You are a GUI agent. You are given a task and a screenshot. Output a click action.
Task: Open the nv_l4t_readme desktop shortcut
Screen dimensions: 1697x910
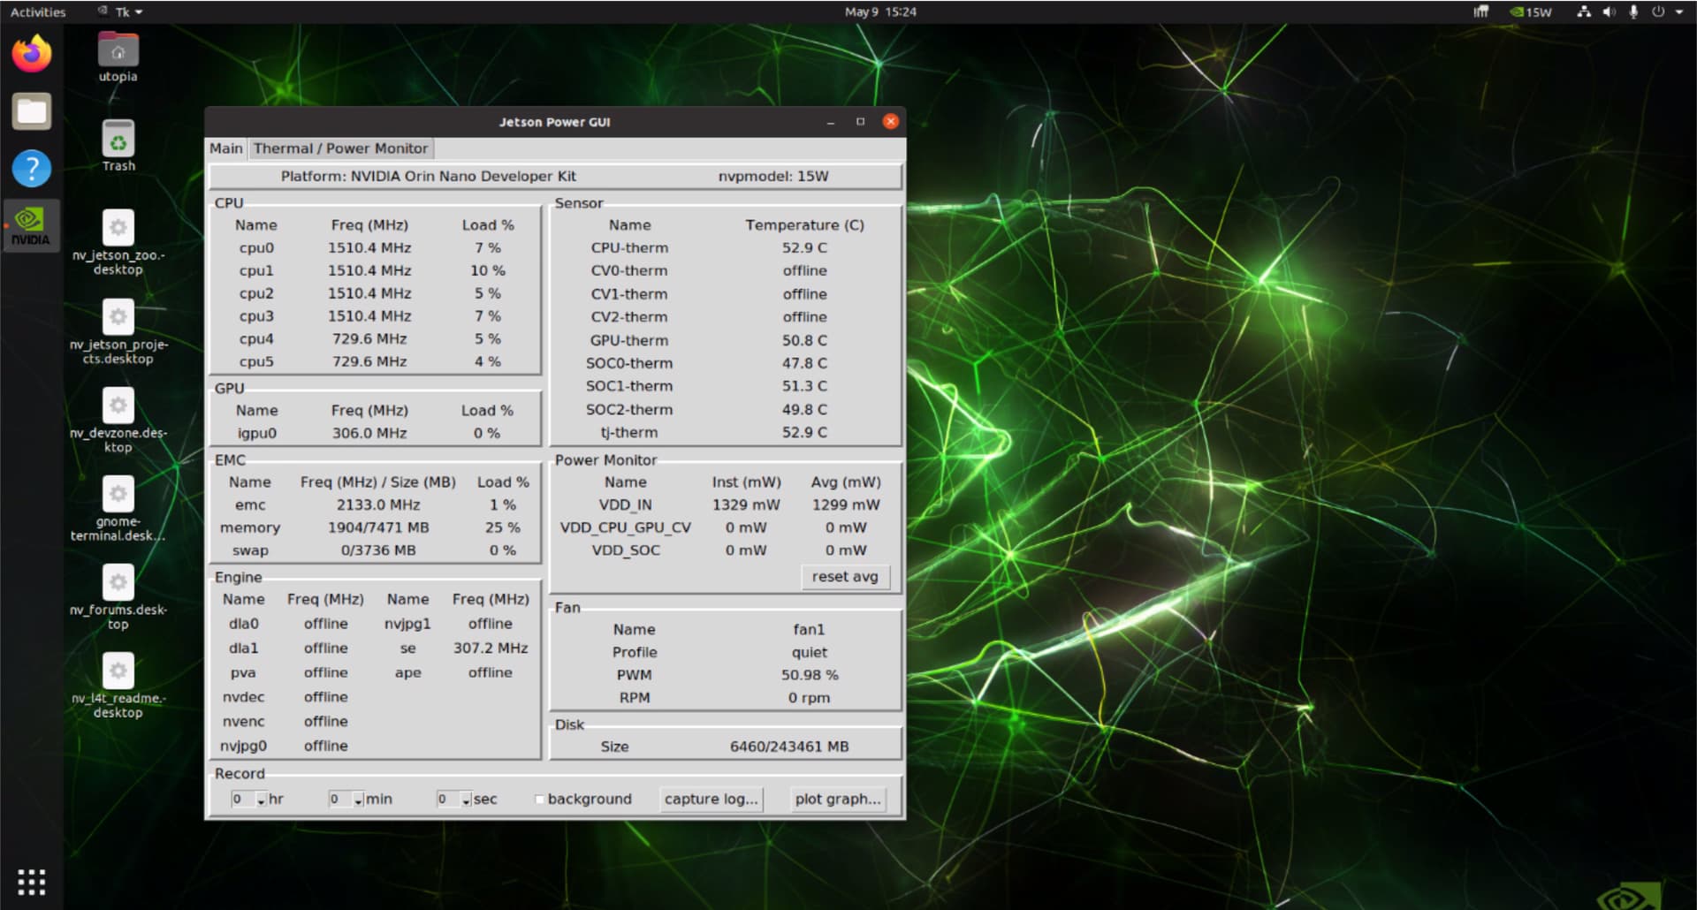point(118,671)
